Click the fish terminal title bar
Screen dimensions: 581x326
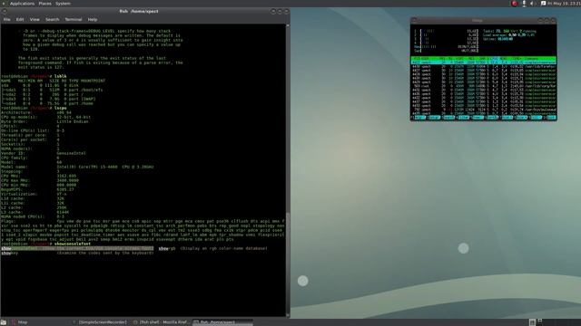click(x=139, y=11)
